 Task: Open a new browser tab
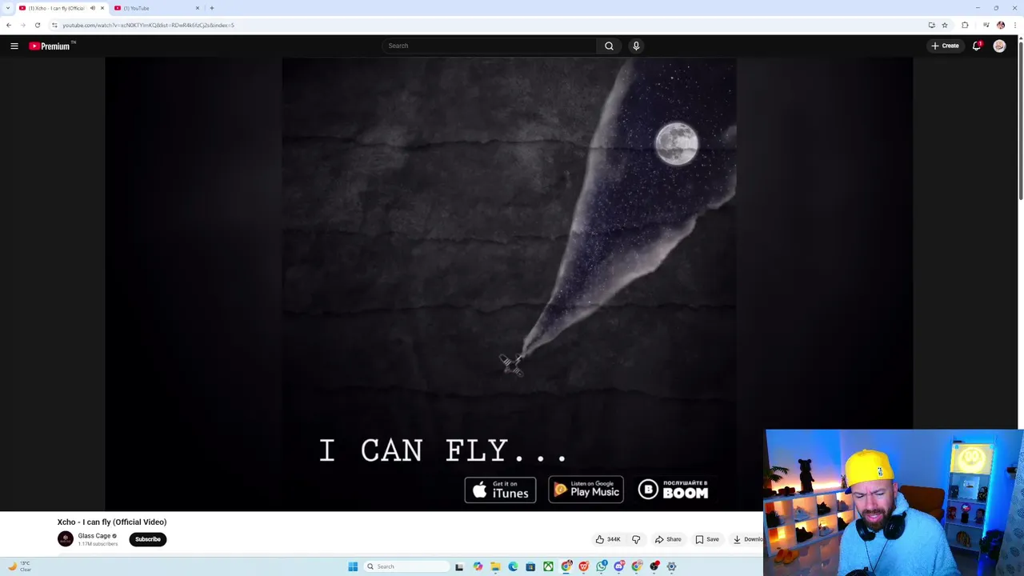coord(212,8)
